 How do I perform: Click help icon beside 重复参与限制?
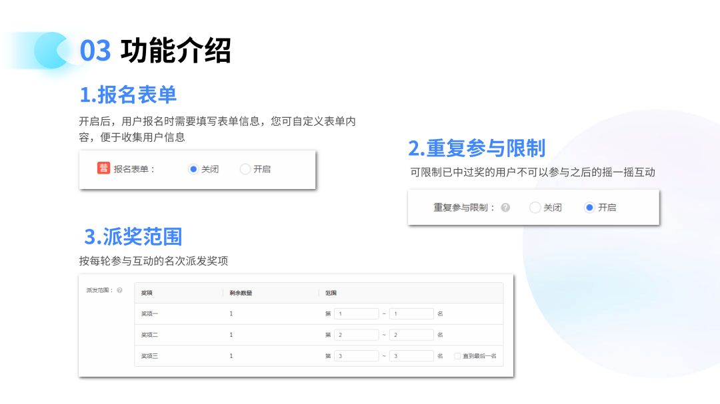(x=505, y=208)
